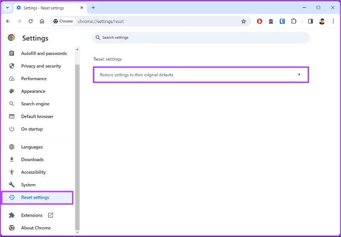This screenshot has height=237, width=341.
Task: Open Downloads settings
Action: pos(38,159)
